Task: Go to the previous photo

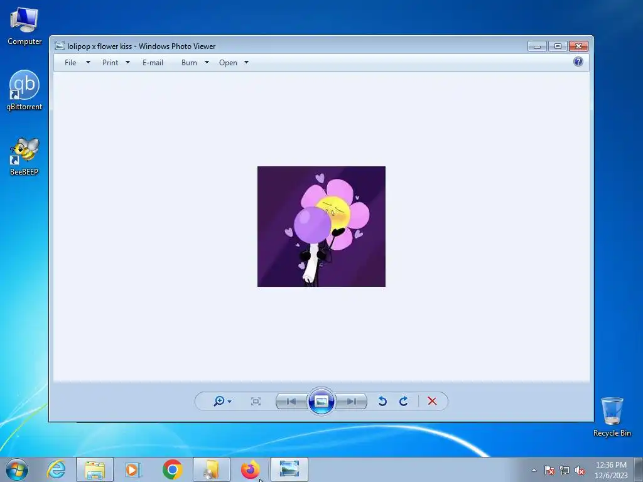Action: [291, 401]
